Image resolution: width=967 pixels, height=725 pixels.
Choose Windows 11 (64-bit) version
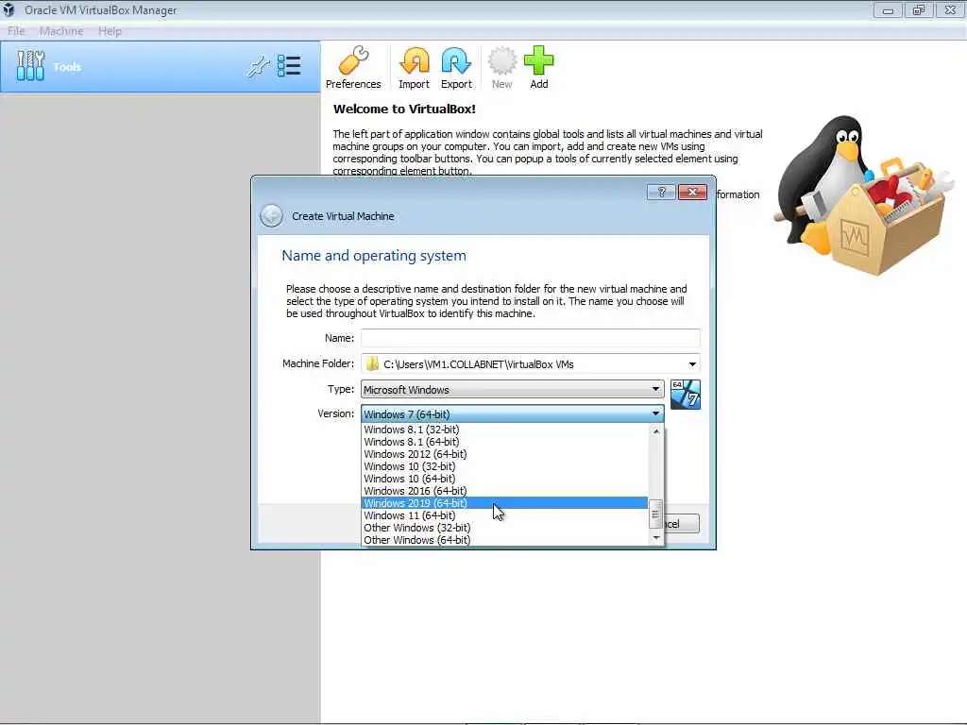coord(504,515)
